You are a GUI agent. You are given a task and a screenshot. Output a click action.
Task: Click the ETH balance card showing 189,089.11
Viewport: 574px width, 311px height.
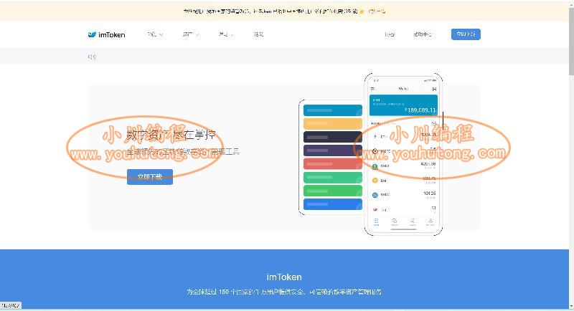pyautogui.click(x=403, y=105)
